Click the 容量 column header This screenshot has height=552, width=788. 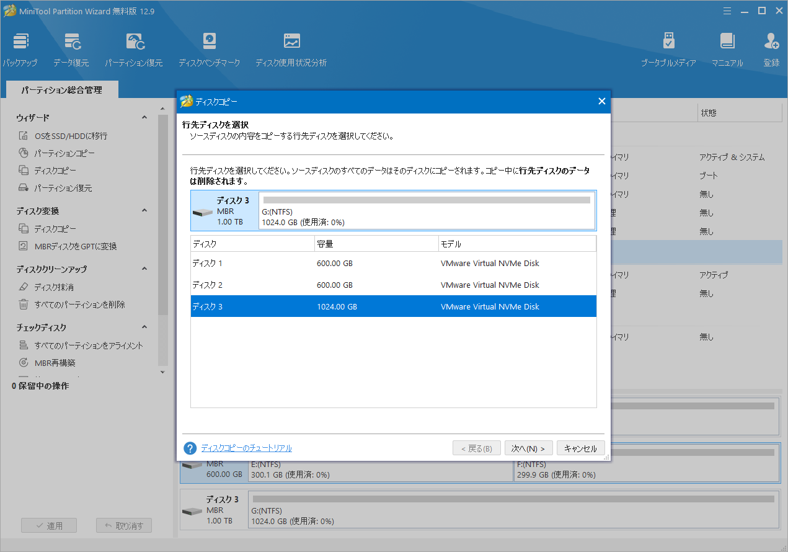[x=376, y=244]
